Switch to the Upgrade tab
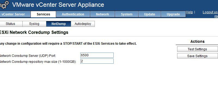218x104 pixels. (173, 14)
